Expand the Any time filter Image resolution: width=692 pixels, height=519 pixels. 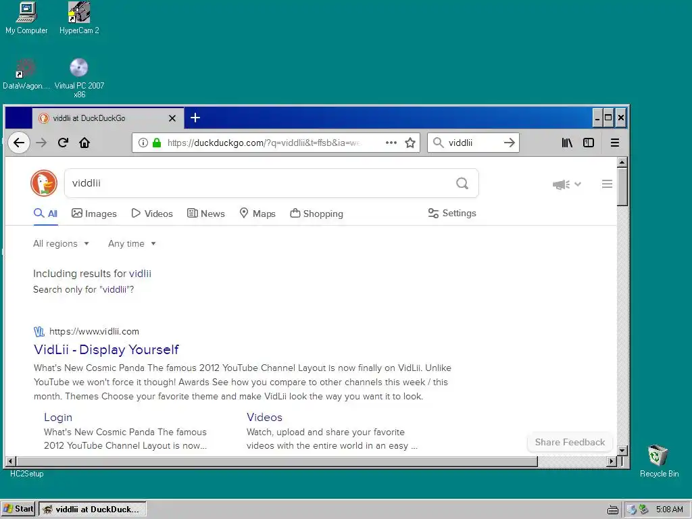(x=132, y=243)
